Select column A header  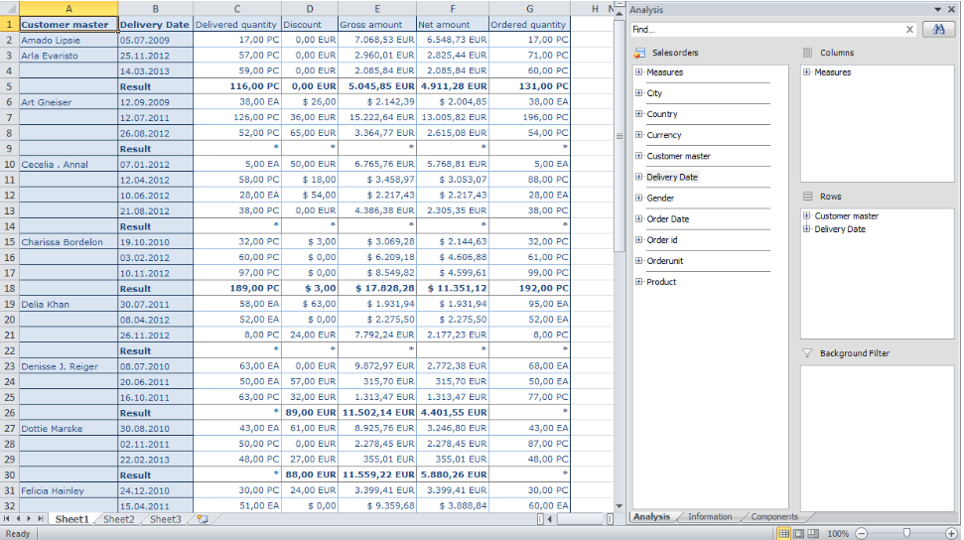tap(69, 9)
